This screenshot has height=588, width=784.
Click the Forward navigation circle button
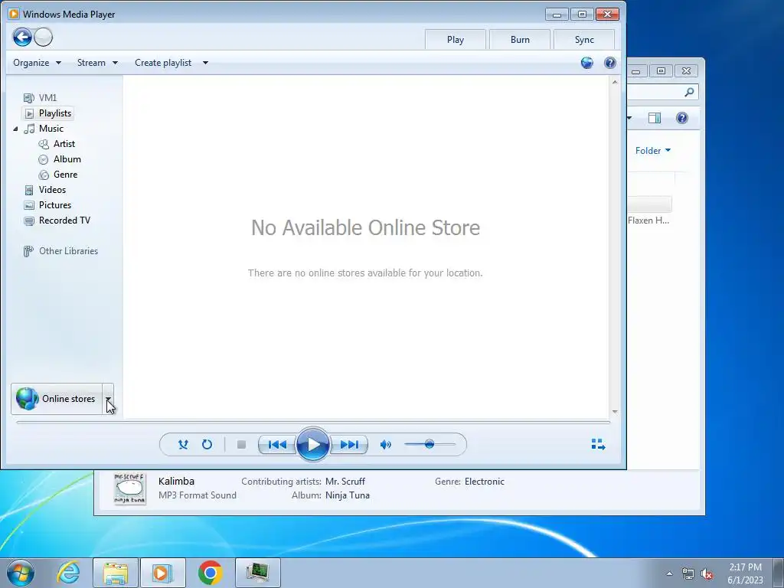(44, 37)
